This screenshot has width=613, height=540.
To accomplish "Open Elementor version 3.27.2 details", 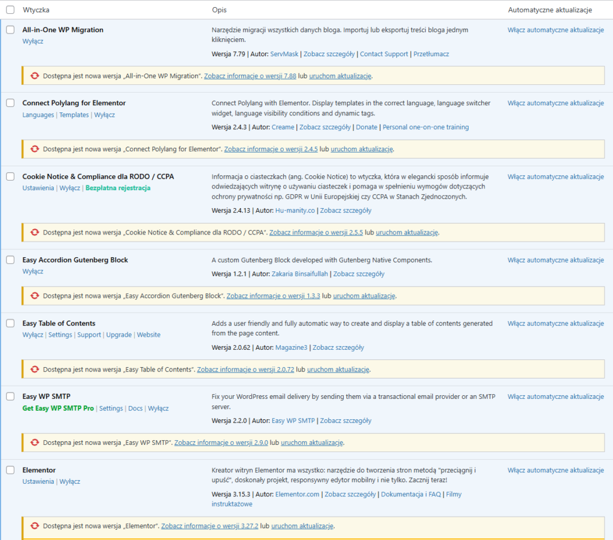I will tap(209, 526).
